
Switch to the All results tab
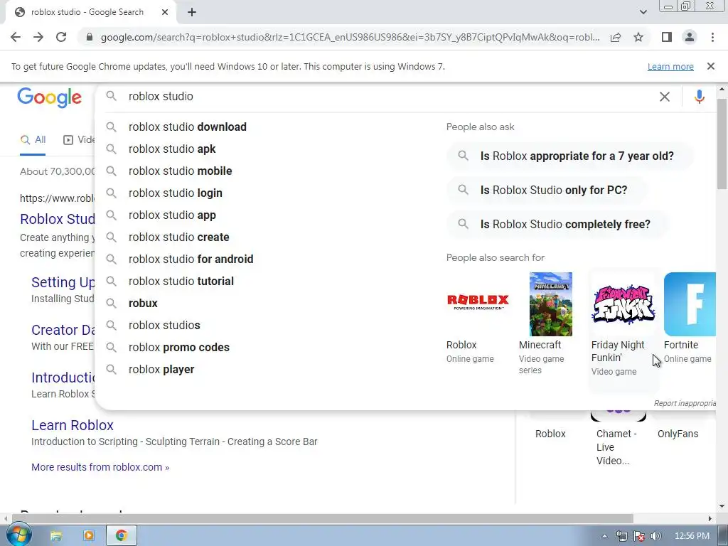click(x=33, y=140)
